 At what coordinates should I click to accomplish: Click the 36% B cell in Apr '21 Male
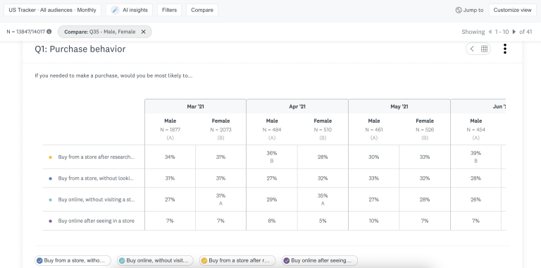pos(272,157)
